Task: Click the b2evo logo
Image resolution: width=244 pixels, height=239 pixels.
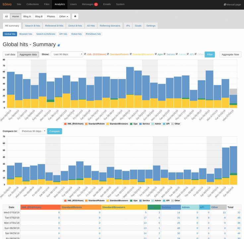Action: tap(7, 4)
